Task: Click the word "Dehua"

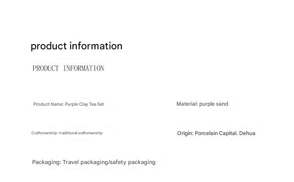Action: [x=247, y=133]
